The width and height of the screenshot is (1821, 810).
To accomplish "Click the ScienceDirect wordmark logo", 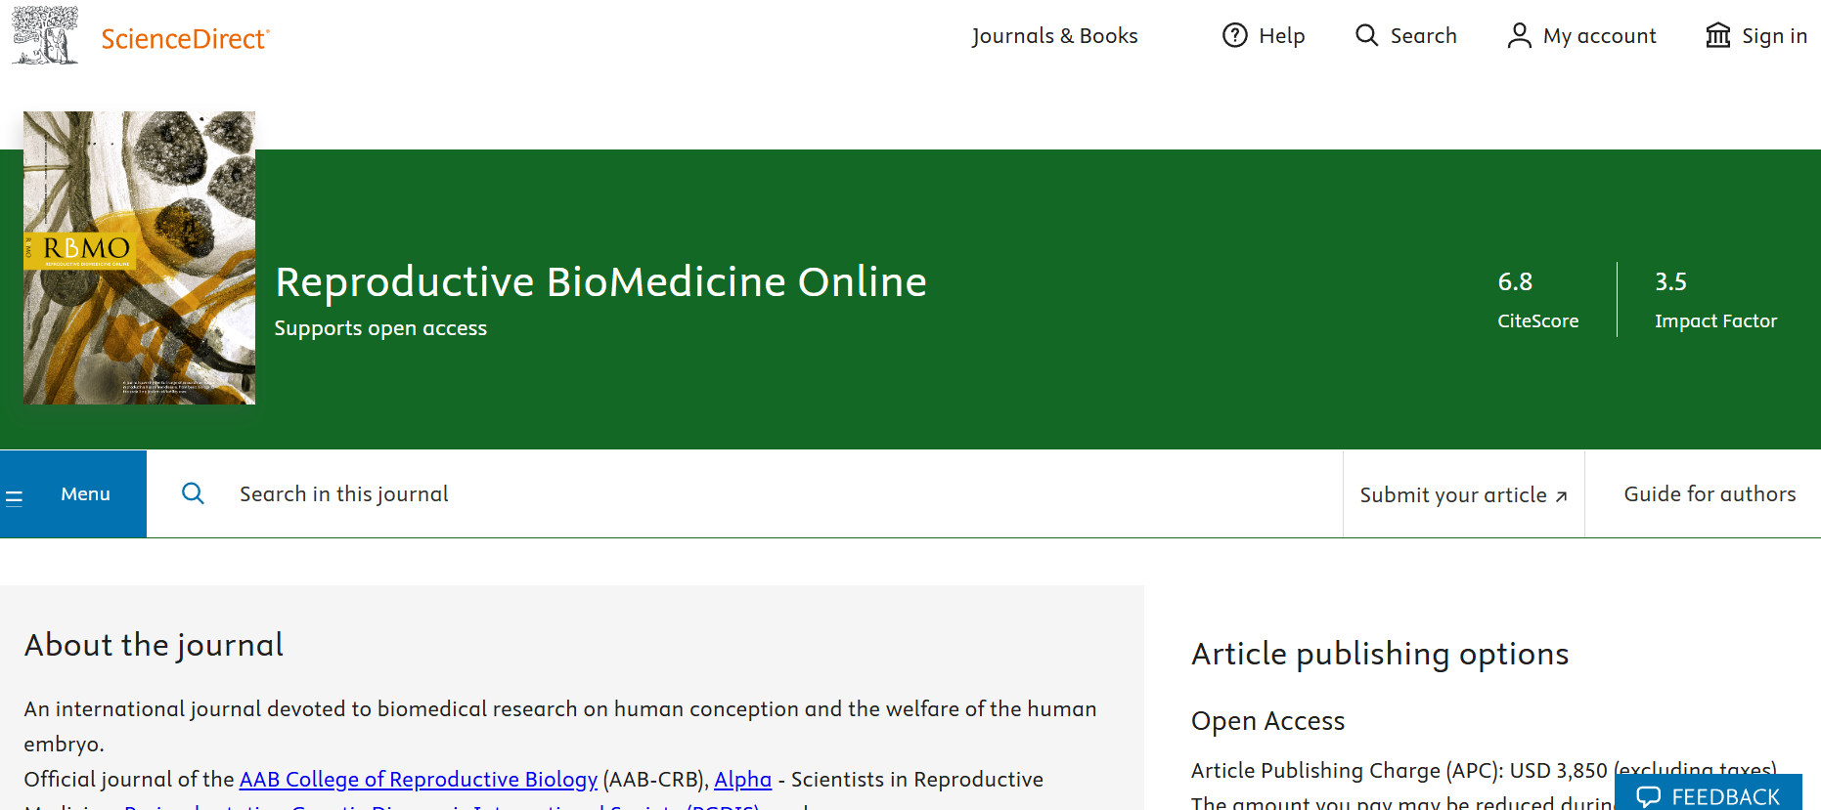I will [x=185, y=39].
